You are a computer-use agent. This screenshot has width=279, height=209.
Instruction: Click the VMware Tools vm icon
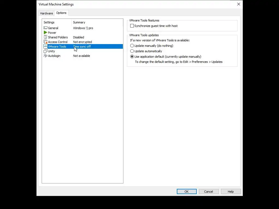(46, 46)
